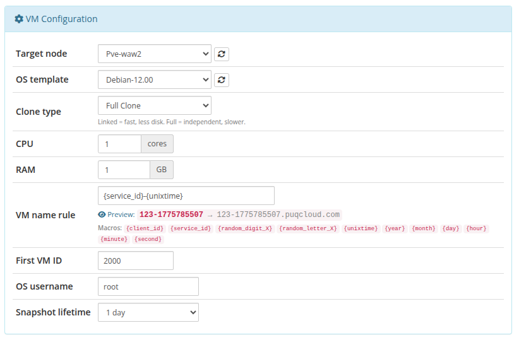Click the preview name 123-1775785507 in red
Image resolution: width=519 pixels, height=340 pixels.
[x=171, y=214]
